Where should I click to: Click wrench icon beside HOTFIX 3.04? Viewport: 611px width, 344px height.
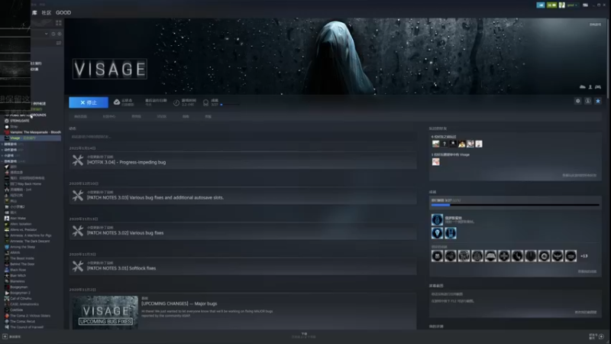(78, 160)
